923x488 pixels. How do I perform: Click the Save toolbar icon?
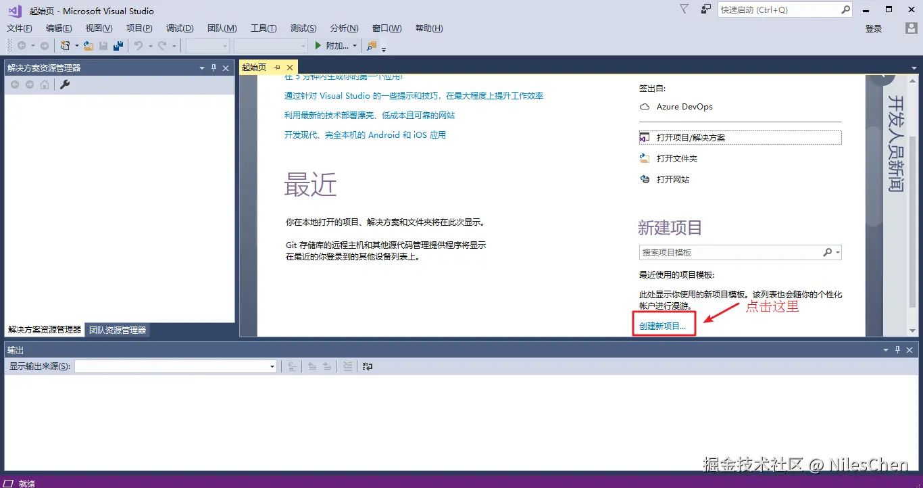[x=103, y=45]
